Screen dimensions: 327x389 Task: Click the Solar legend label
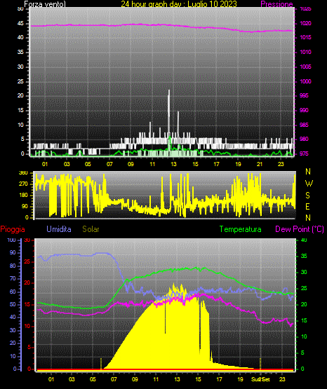tap(91, 229)
